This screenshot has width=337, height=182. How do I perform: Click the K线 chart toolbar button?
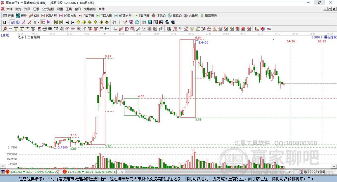pos(34,15)
